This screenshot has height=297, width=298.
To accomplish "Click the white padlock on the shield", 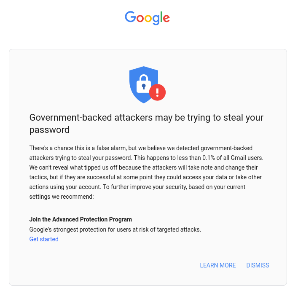I will tap(143, 84).
